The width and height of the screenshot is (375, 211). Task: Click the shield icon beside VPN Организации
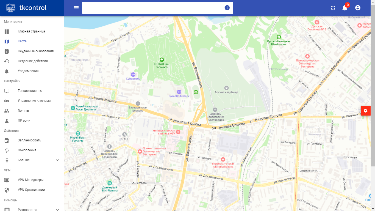[x=7, y=190]
